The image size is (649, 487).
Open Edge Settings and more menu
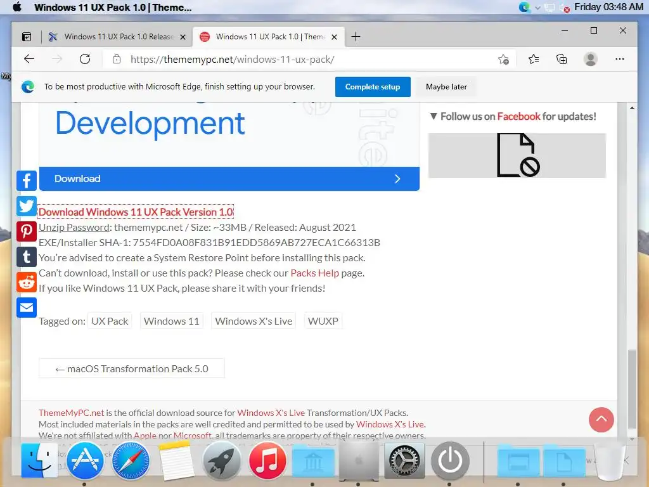(x=620, y=59)
